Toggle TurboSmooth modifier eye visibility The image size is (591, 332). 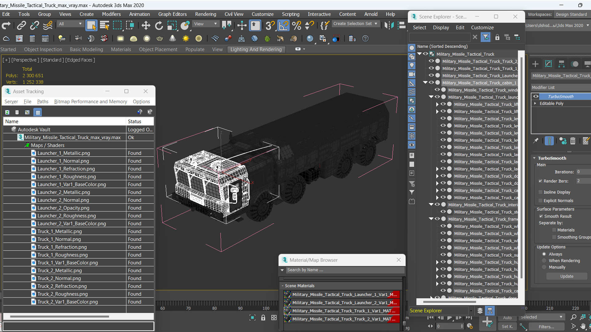tap(536, 96)
